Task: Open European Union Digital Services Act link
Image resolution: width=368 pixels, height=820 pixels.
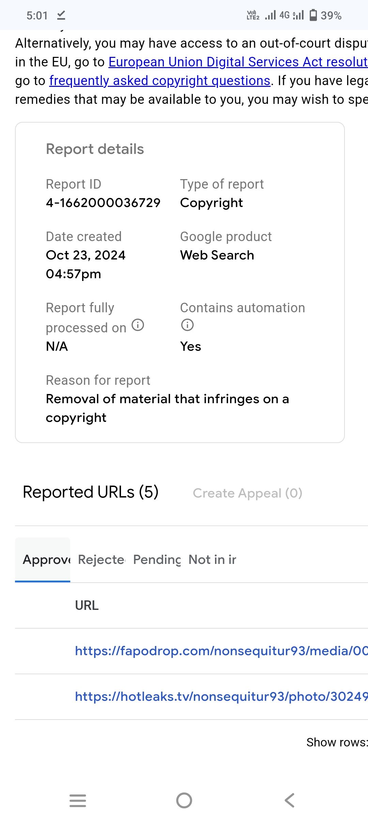Action: coord(238,62)
